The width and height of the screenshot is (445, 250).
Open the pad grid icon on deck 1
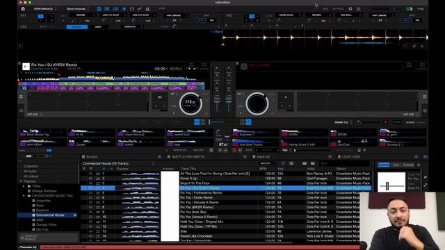21,97
